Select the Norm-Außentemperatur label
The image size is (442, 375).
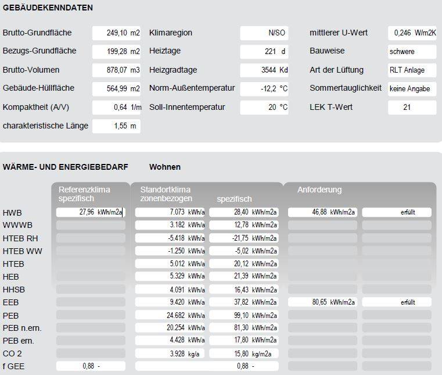pyautogui.click(x=192, y=88)
